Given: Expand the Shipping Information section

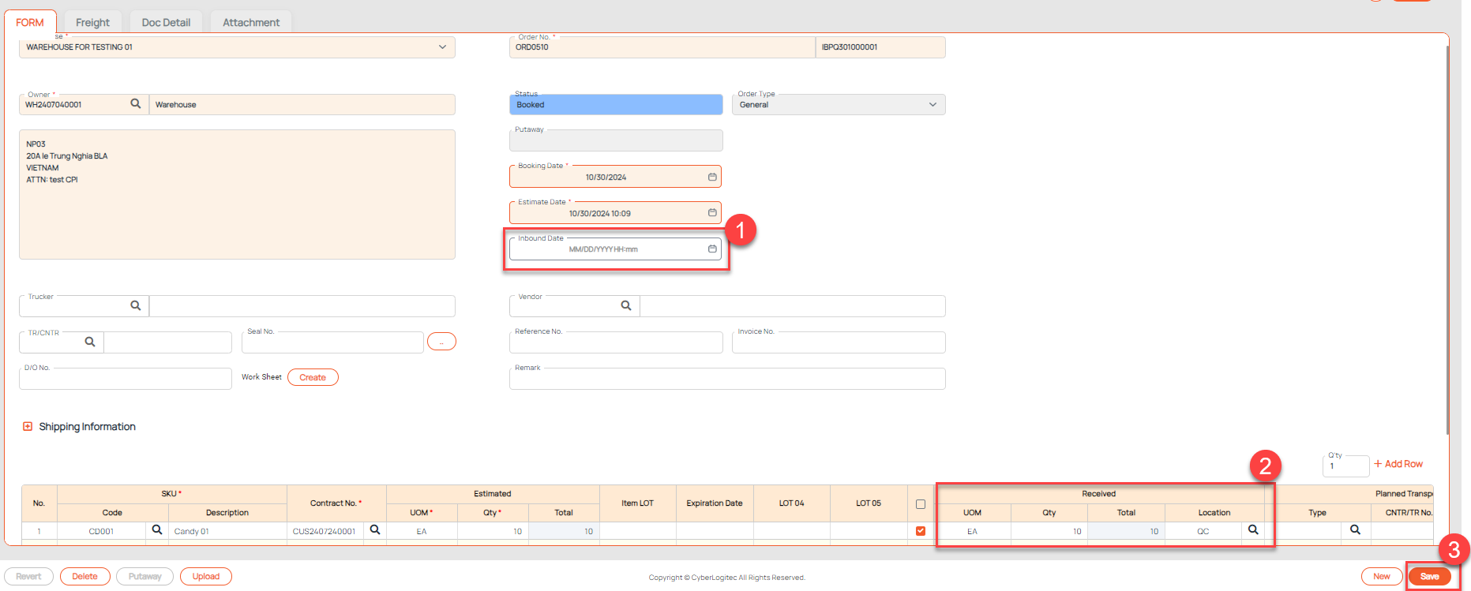Looking at the screenshot, I should click(x=28, y=427).
